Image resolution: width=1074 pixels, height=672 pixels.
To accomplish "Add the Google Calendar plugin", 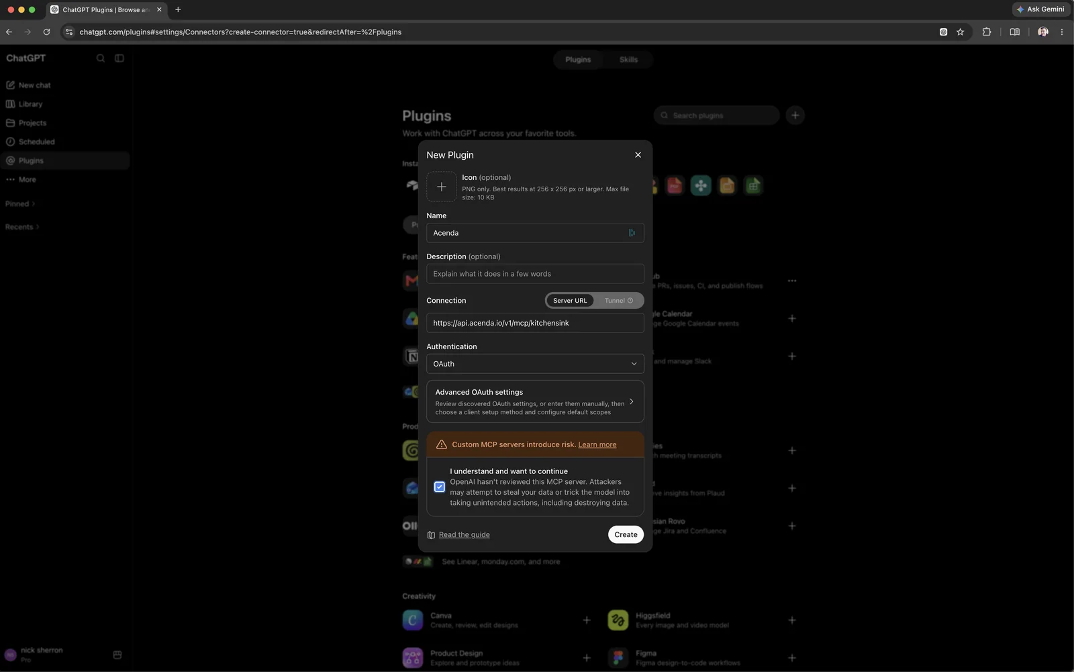I will [x=792, y=318].
